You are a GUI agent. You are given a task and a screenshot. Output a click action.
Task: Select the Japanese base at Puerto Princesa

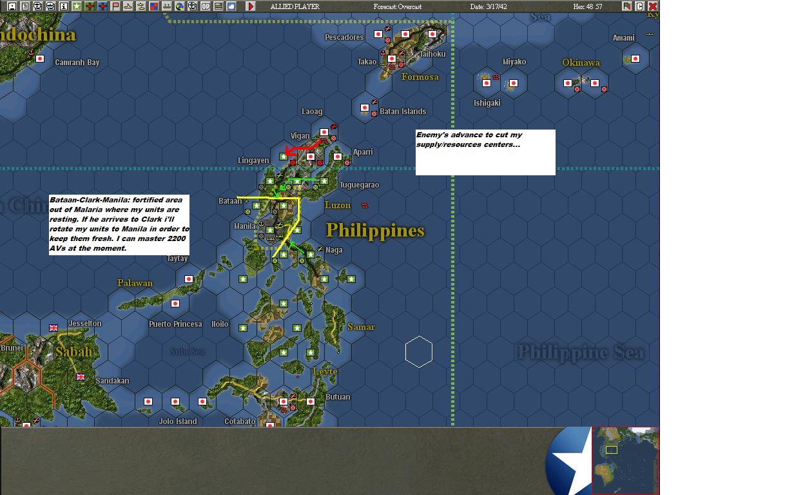(x=175, y=304)
